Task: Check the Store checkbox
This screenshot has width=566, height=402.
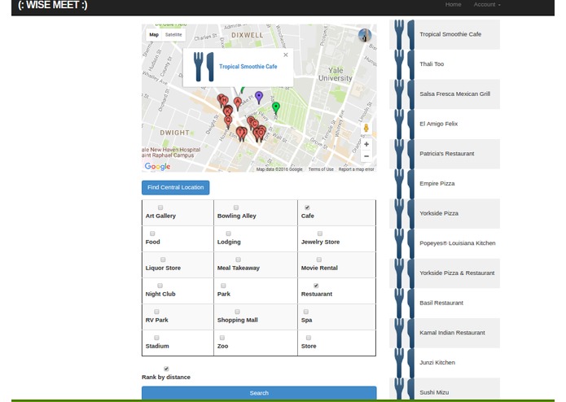Action: (x=309, y=338)
